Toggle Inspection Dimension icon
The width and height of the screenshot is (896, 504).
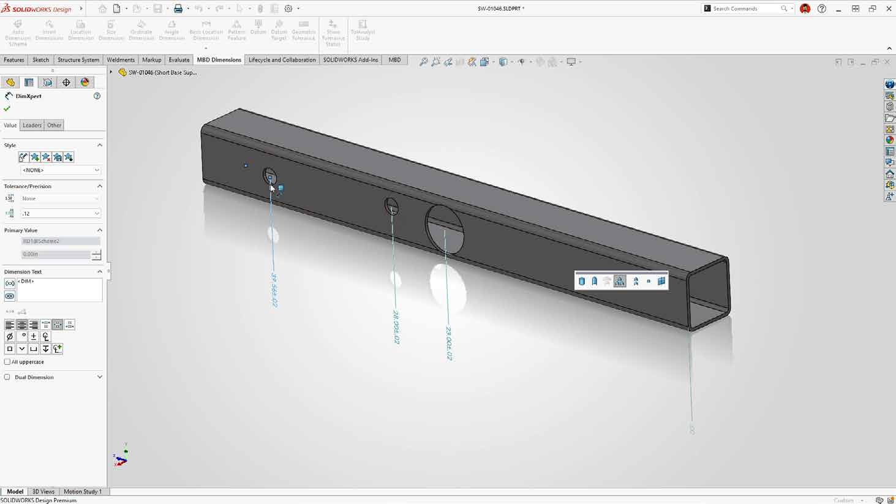[10, 296]
